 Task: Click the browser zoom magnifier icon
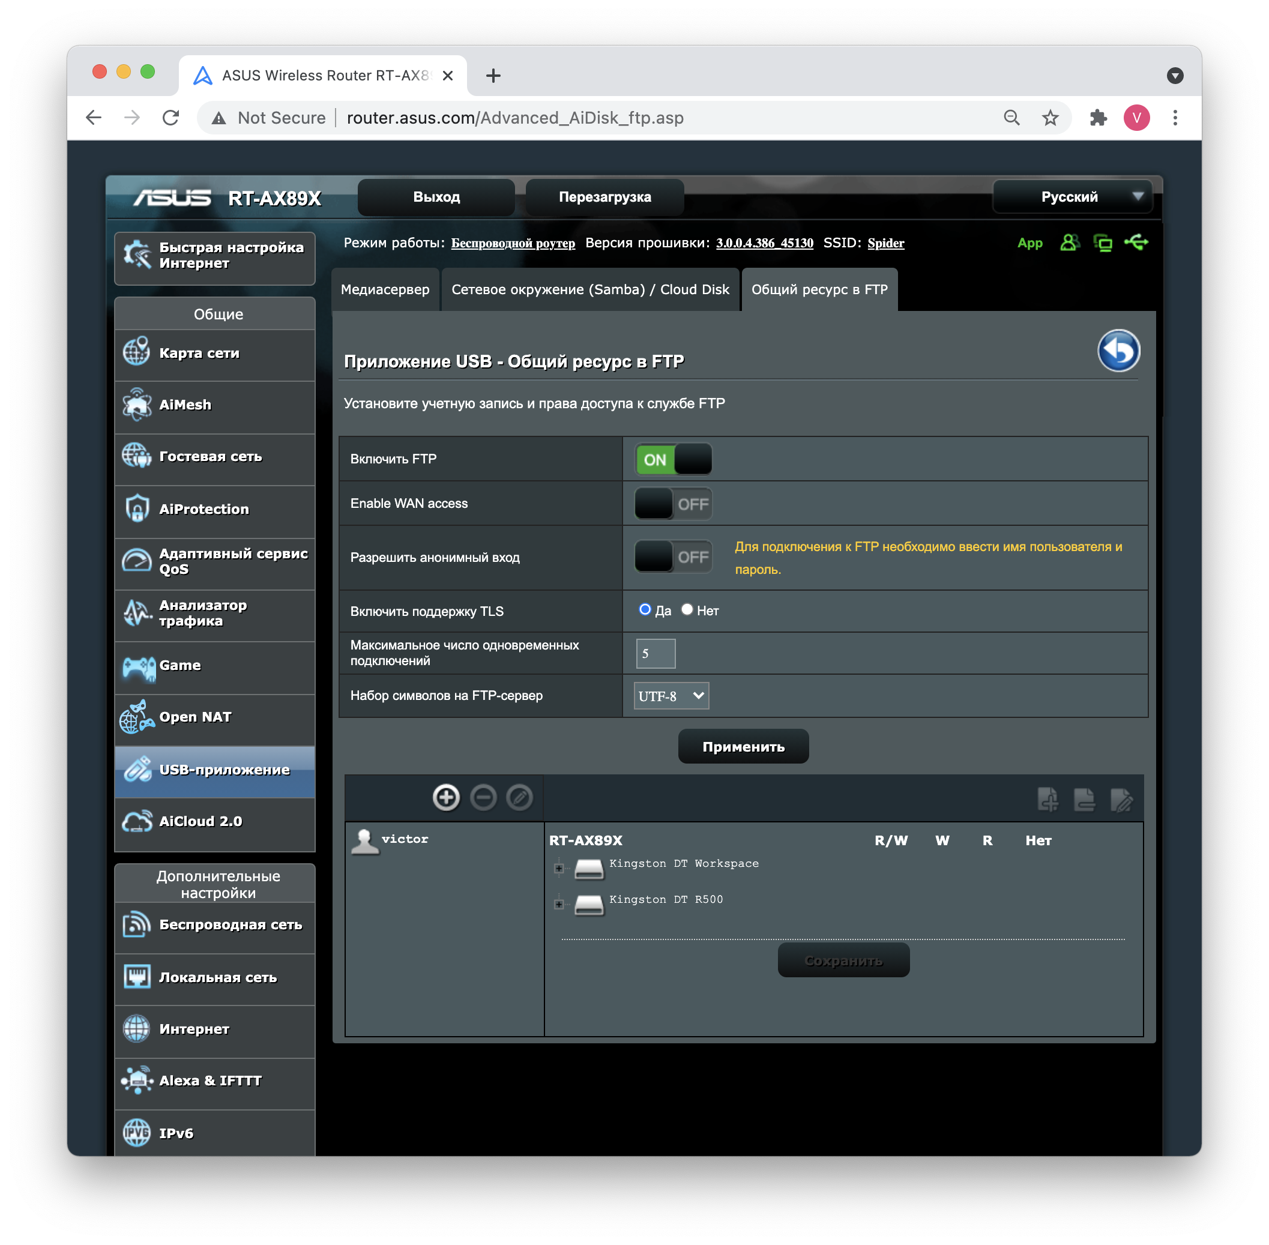click(x=1011, y=118)
